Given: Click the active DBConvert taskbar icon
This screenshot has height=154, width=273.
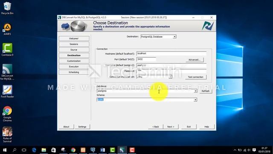Looking at the screenshot, I should pos(122,150).
